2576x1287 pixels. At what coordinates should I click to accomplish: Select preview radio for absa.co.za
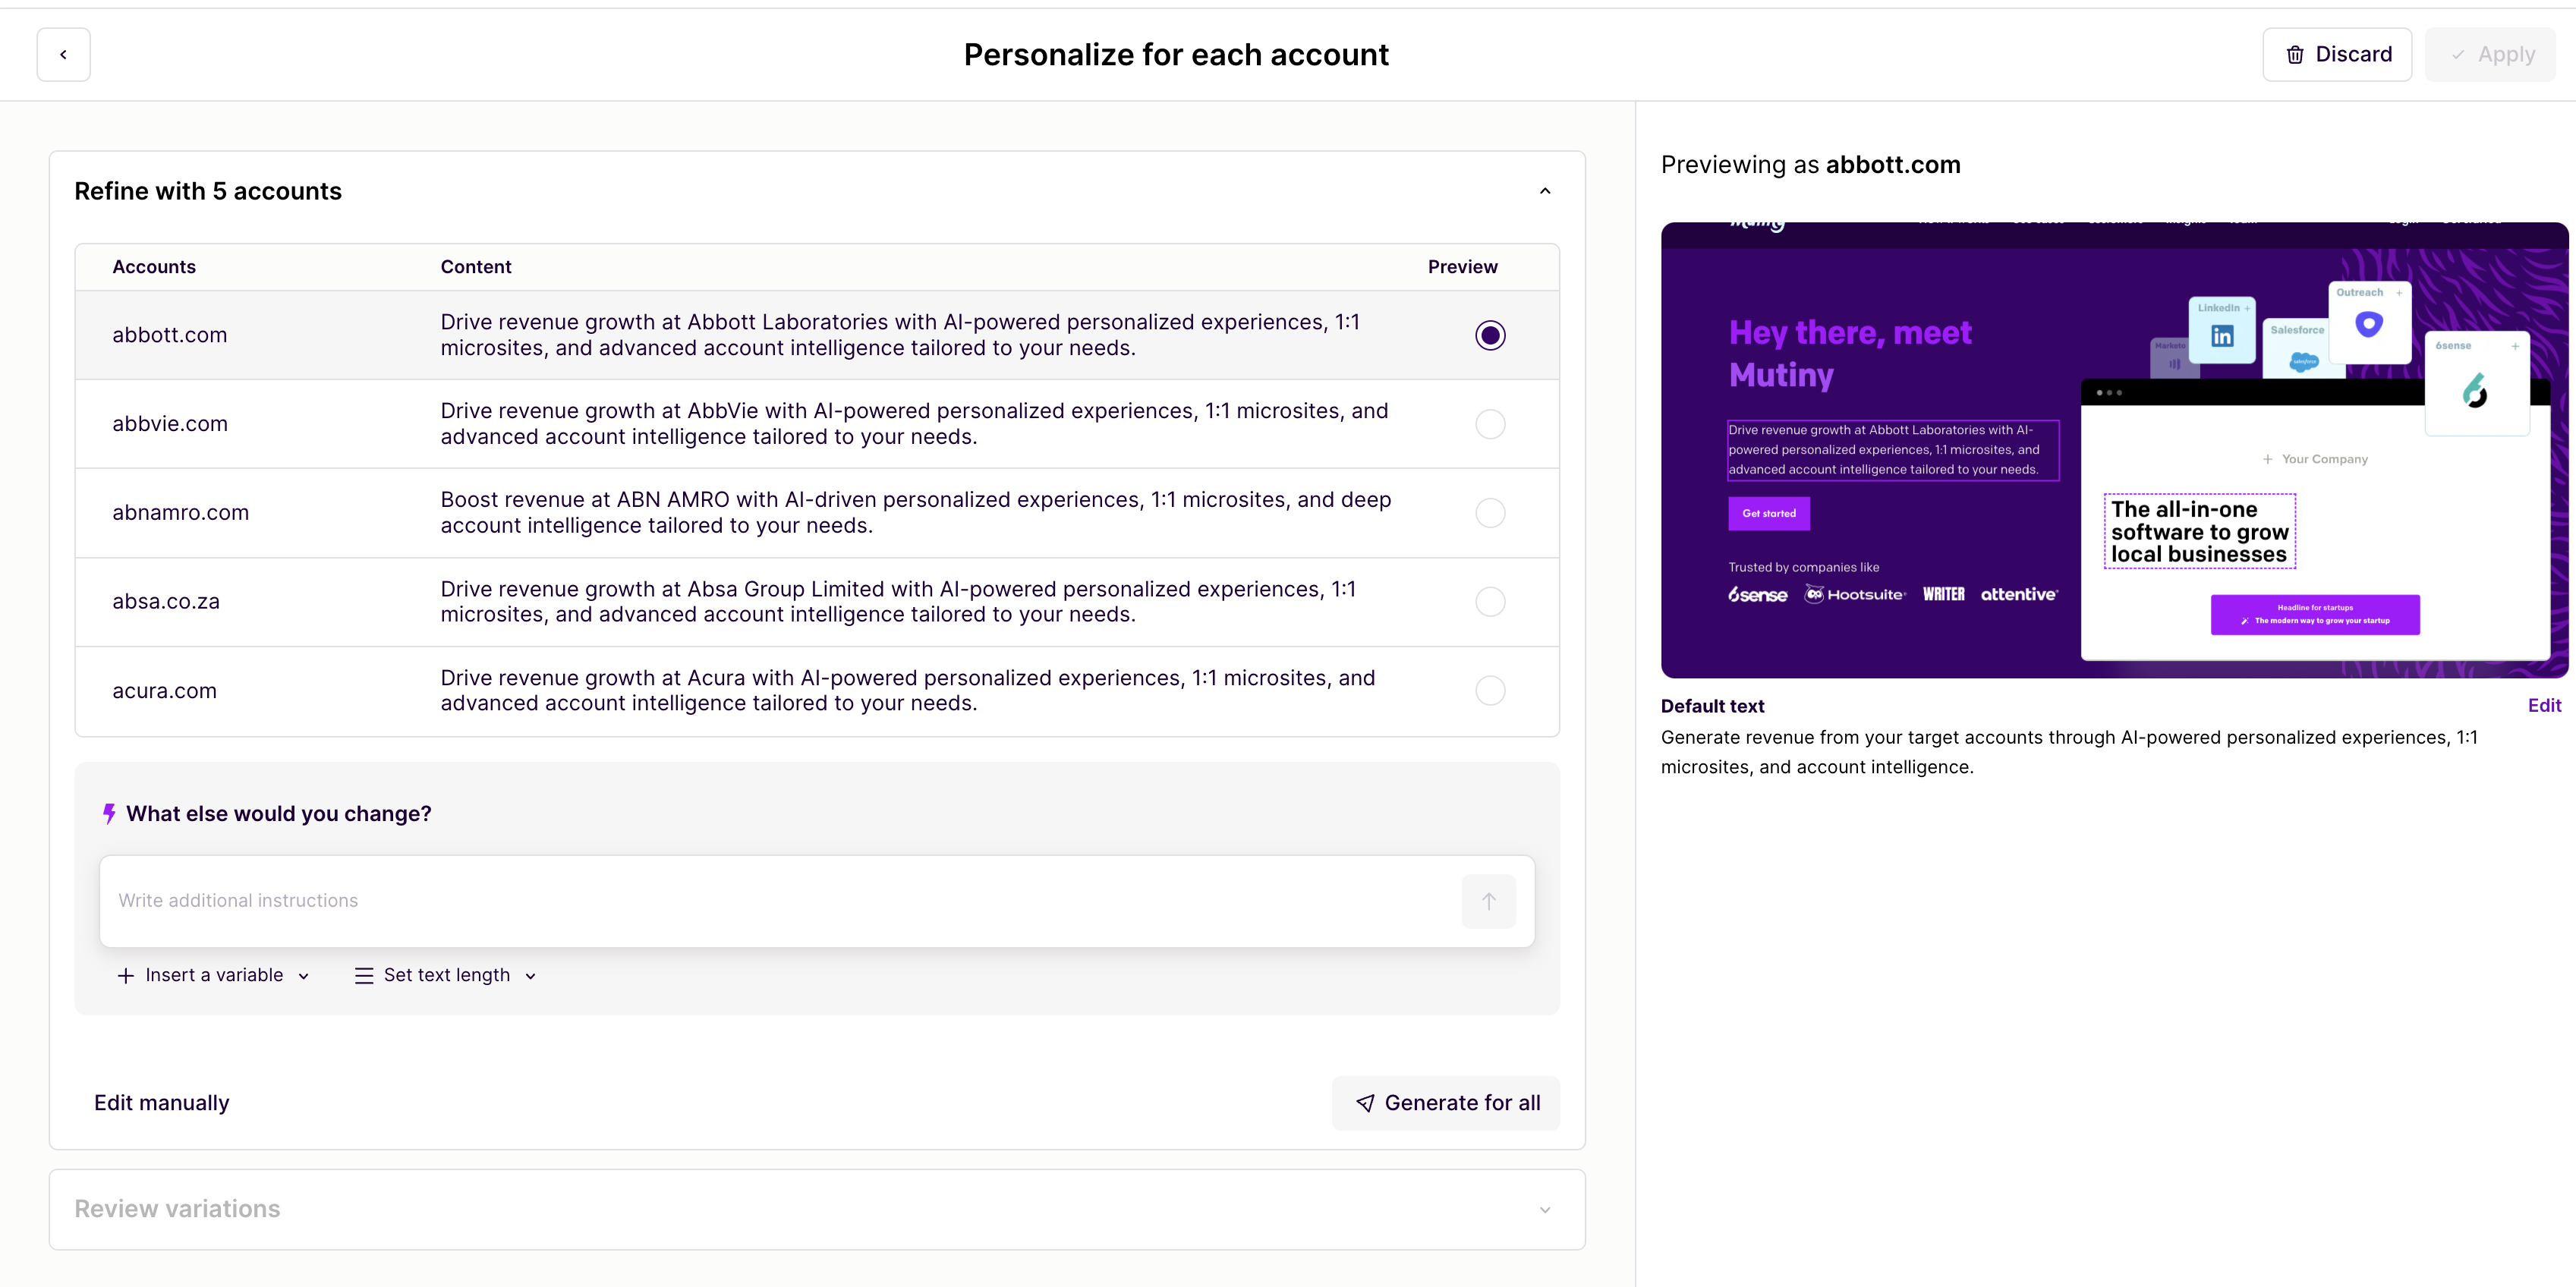pyautogui.click(x=1490, y=602)
